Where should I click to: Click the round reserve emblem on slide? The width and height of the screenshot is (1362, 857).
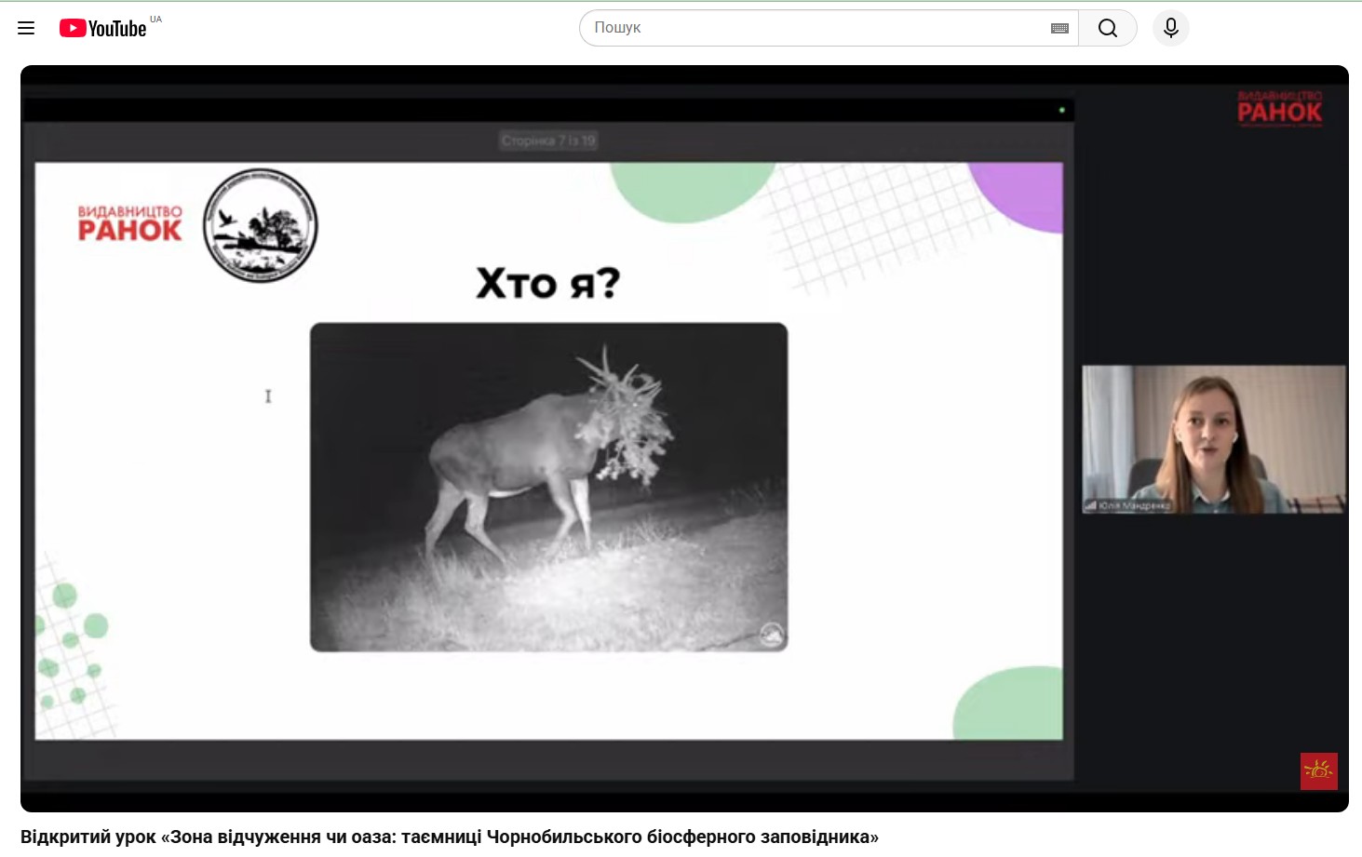[261, 226]
